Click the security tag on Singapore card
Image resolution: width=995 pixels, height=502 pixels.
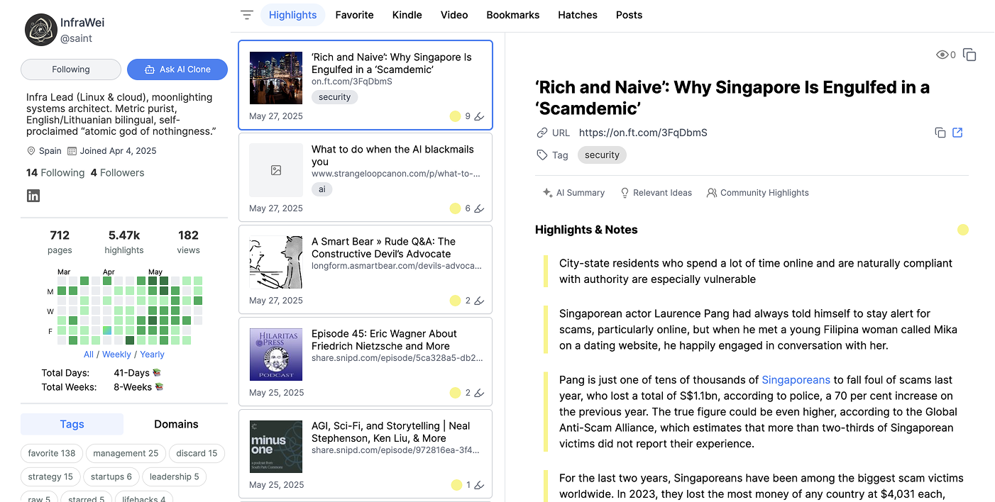(x=334, y=97)
